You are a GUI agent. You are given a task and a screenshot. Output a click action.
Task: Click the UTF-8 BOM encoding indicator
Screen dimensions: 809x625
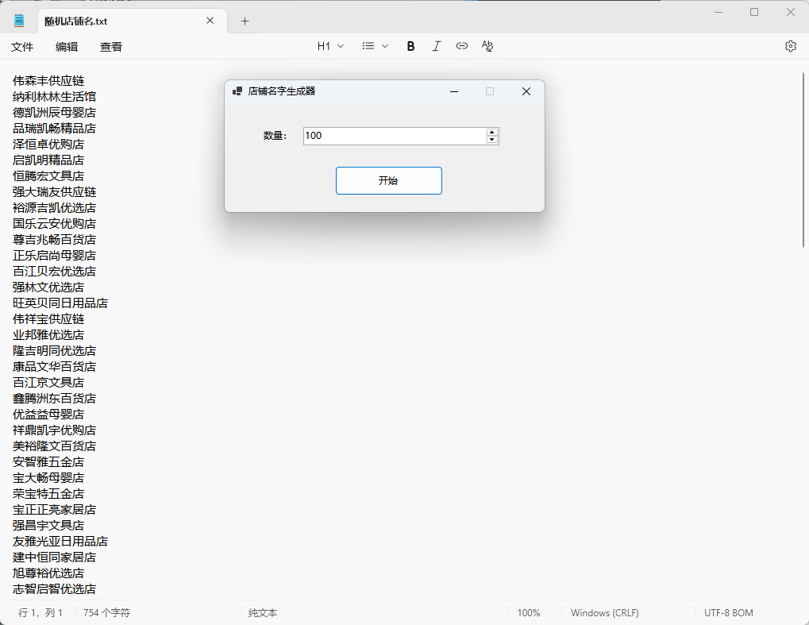click(728, 613)
